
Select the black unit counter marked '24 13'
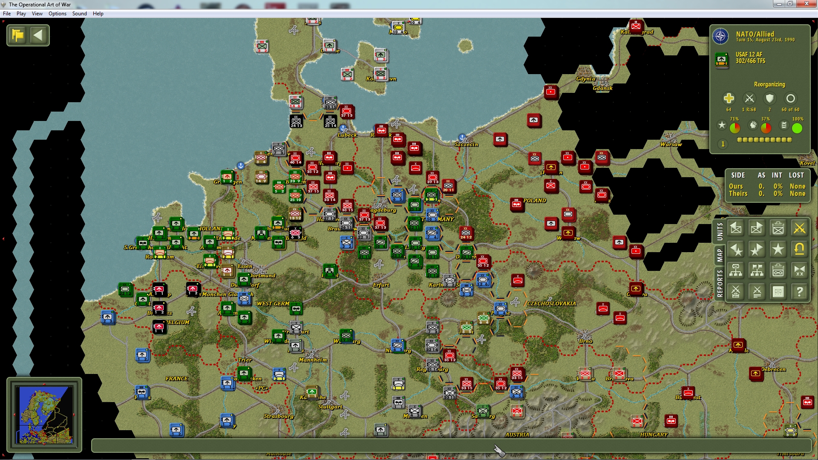coord(296,121)
